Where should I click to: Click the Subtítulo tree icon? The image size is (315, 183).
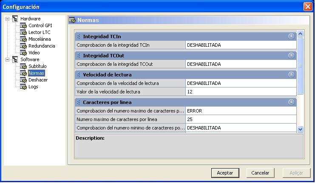pos(23,66)
